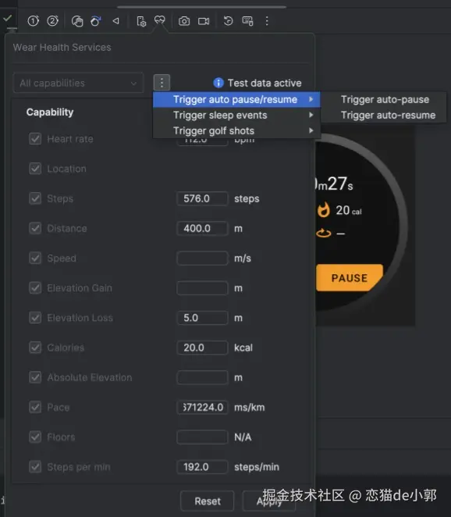Uncheck the Calories capability checkbox
The image size is (451, 517).
[x=35, y=348]
